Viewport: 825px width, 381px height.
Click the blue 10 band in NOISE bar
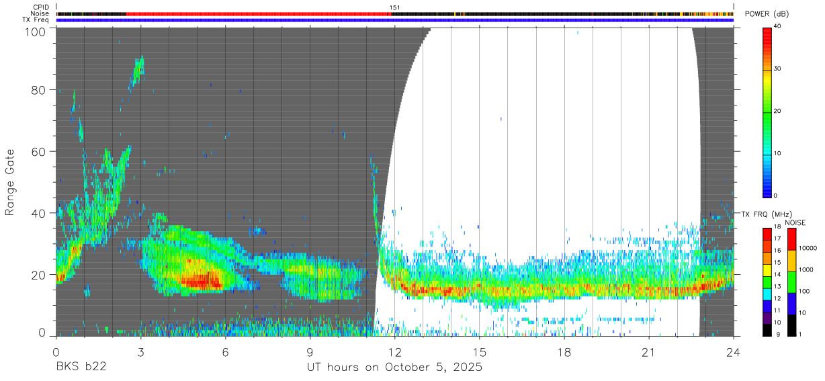pos(792,304)
